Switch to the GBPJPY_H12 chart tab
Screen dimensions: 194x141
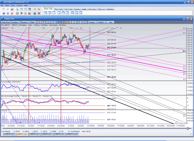[72, 134]
